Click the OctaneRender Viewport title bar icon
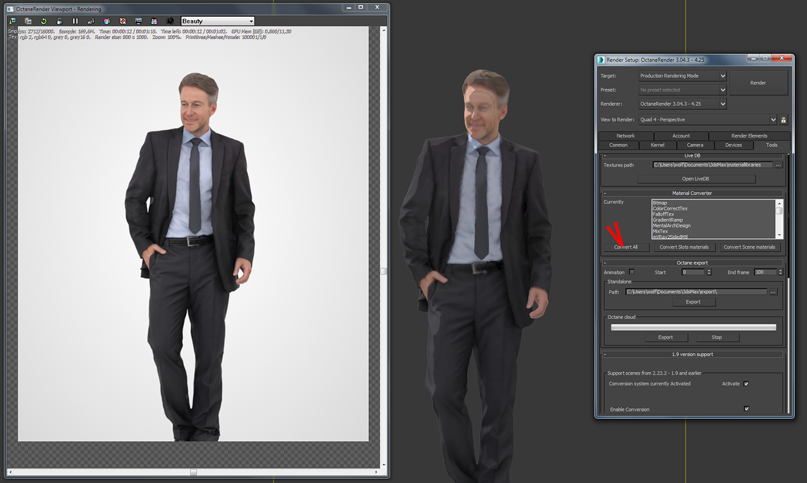This screenshot has height=483, width=807. tap(10, 9)
